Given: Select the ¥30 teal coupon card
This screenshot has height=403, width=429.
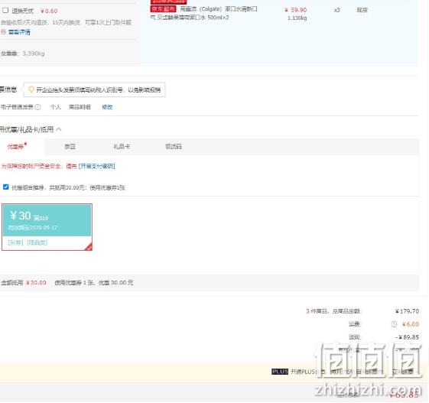Looking at the screenshot, I should 47,227.
